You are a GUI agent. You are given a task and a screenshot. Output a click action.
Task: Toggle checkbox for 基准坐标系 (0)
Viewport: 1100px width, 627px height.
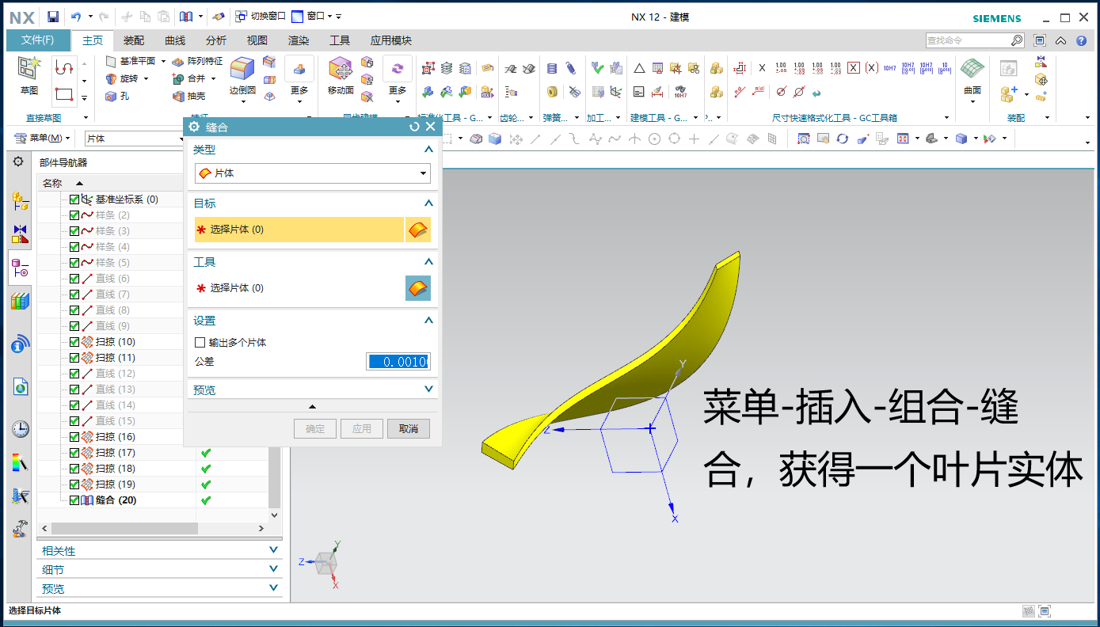pos(74,199)
